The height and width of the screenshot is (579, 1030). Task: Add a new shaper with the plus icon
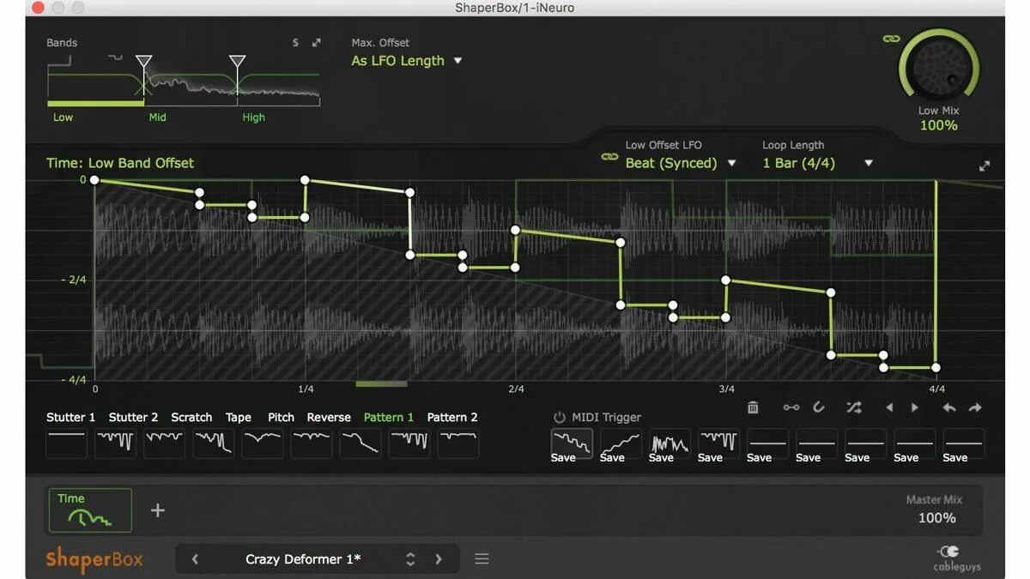pos(158,510)
